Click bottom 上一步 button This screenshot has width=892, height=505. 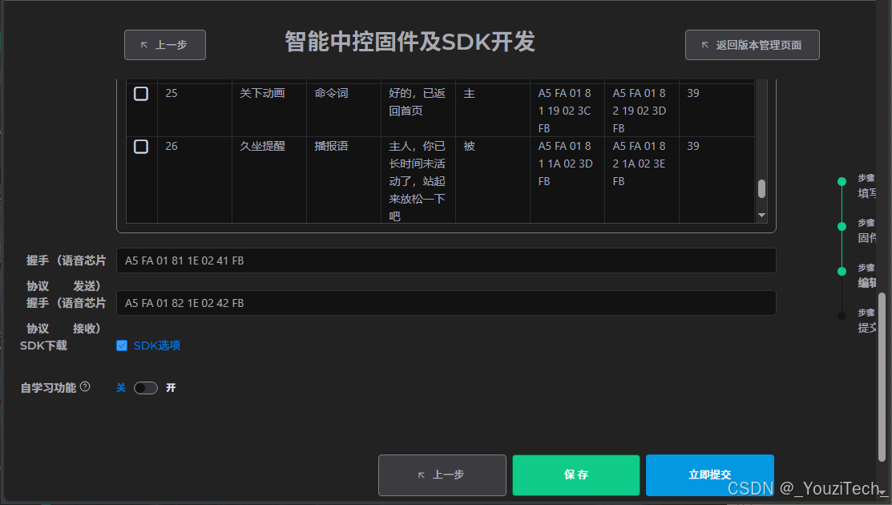[442, 475]
